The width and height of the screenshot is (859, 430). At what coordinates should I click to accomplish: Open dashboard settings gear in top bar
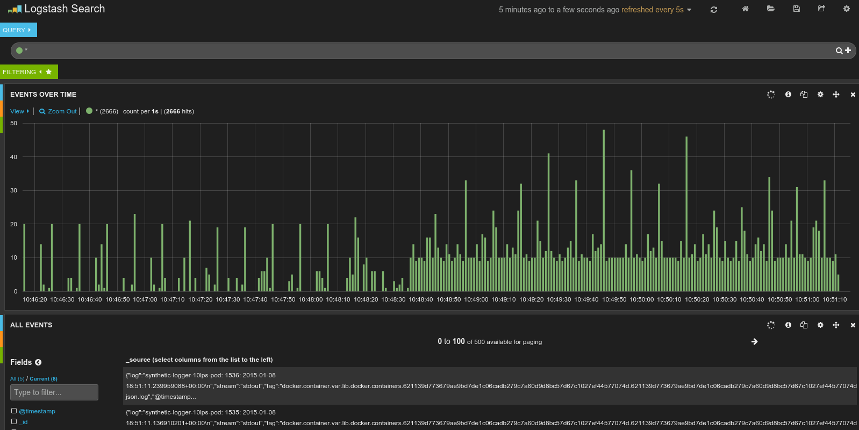coord(846,9)
